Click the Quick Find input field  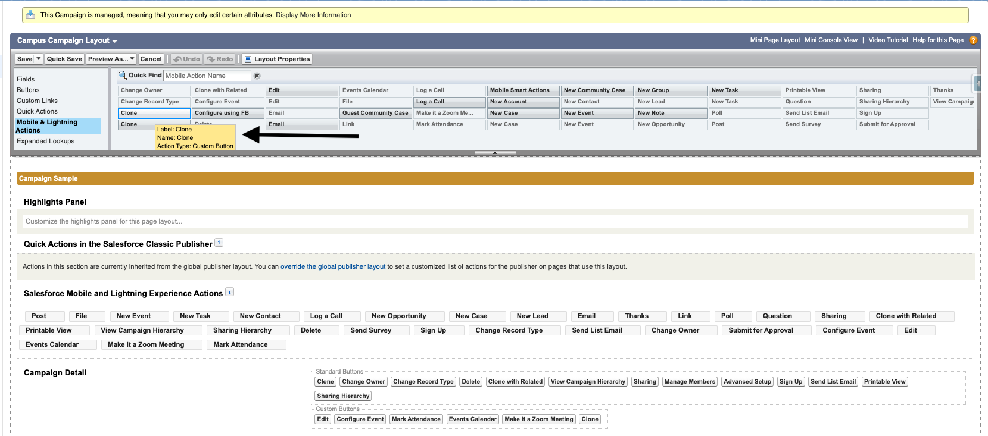[x=207, y=76]
